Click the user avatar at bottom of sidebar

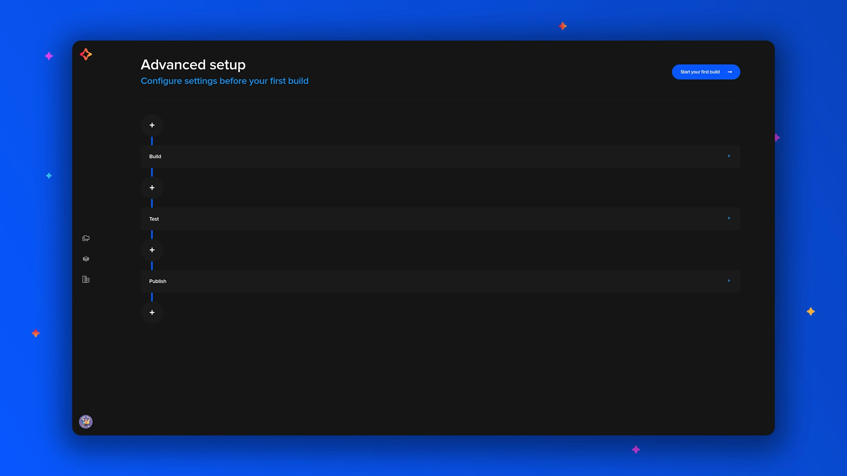click(x=86, y=421)
